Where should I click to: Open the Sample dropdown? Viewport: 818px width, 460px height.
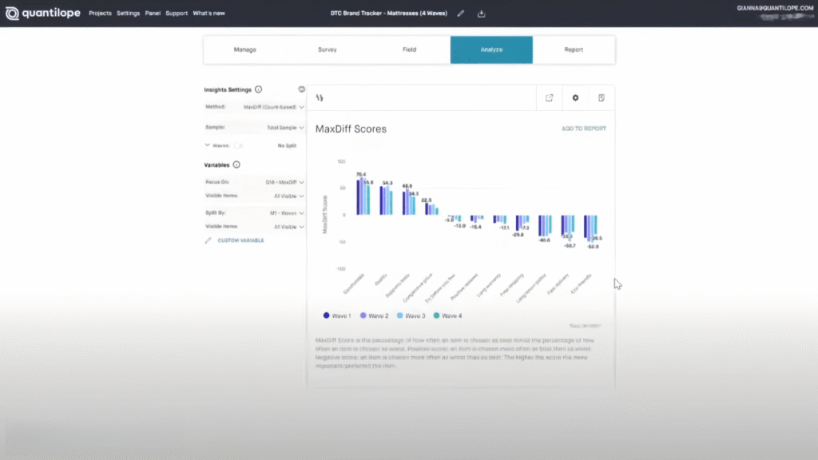(284, 127)
